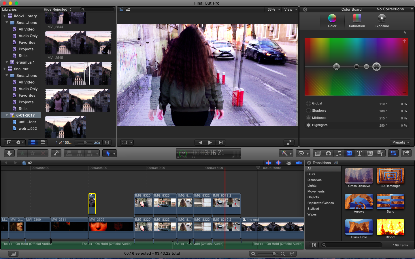Open the View options dropdown

click(x=290, y=9)
